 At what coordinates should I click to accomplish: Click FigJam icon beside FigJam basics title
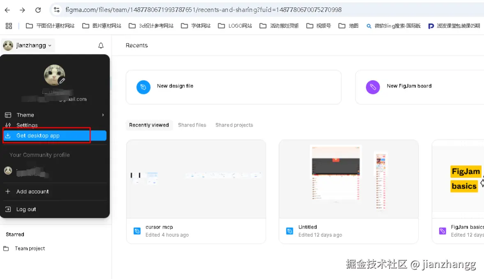tap(443, 231)
